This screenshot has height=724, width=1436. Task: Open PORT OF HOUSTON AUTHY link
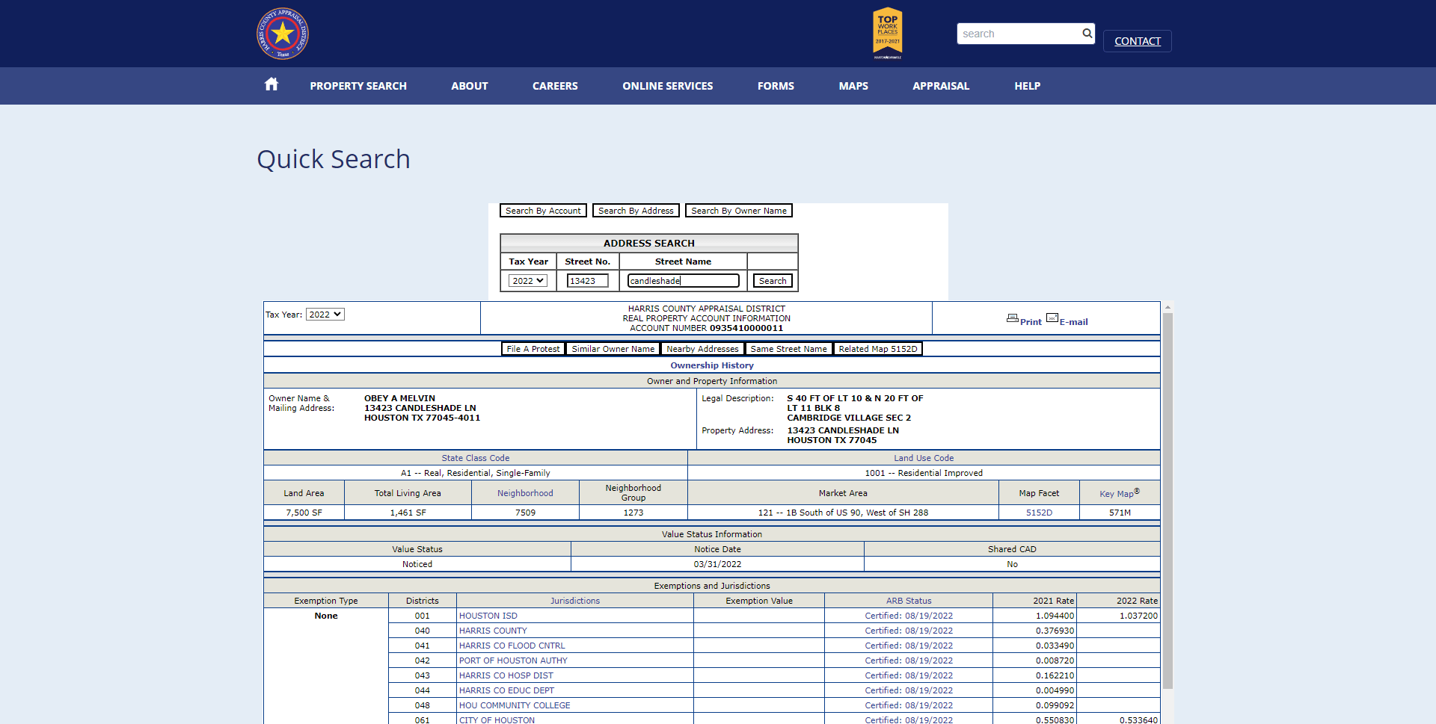click(x=513, y=660)
